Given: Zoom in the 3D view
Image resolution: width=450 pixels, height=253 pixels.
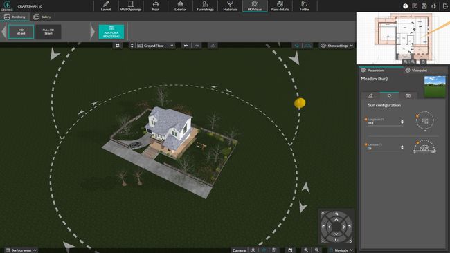Looking at the screenshot, I should tap(306, 250).
